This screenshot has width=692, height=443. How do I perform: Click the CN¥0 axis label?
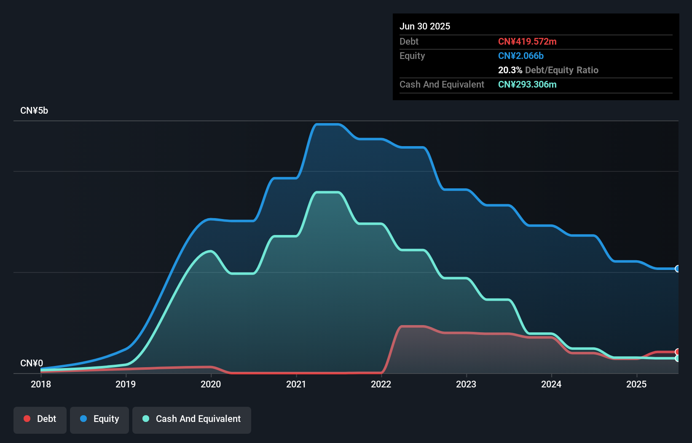tap(32, 363)
